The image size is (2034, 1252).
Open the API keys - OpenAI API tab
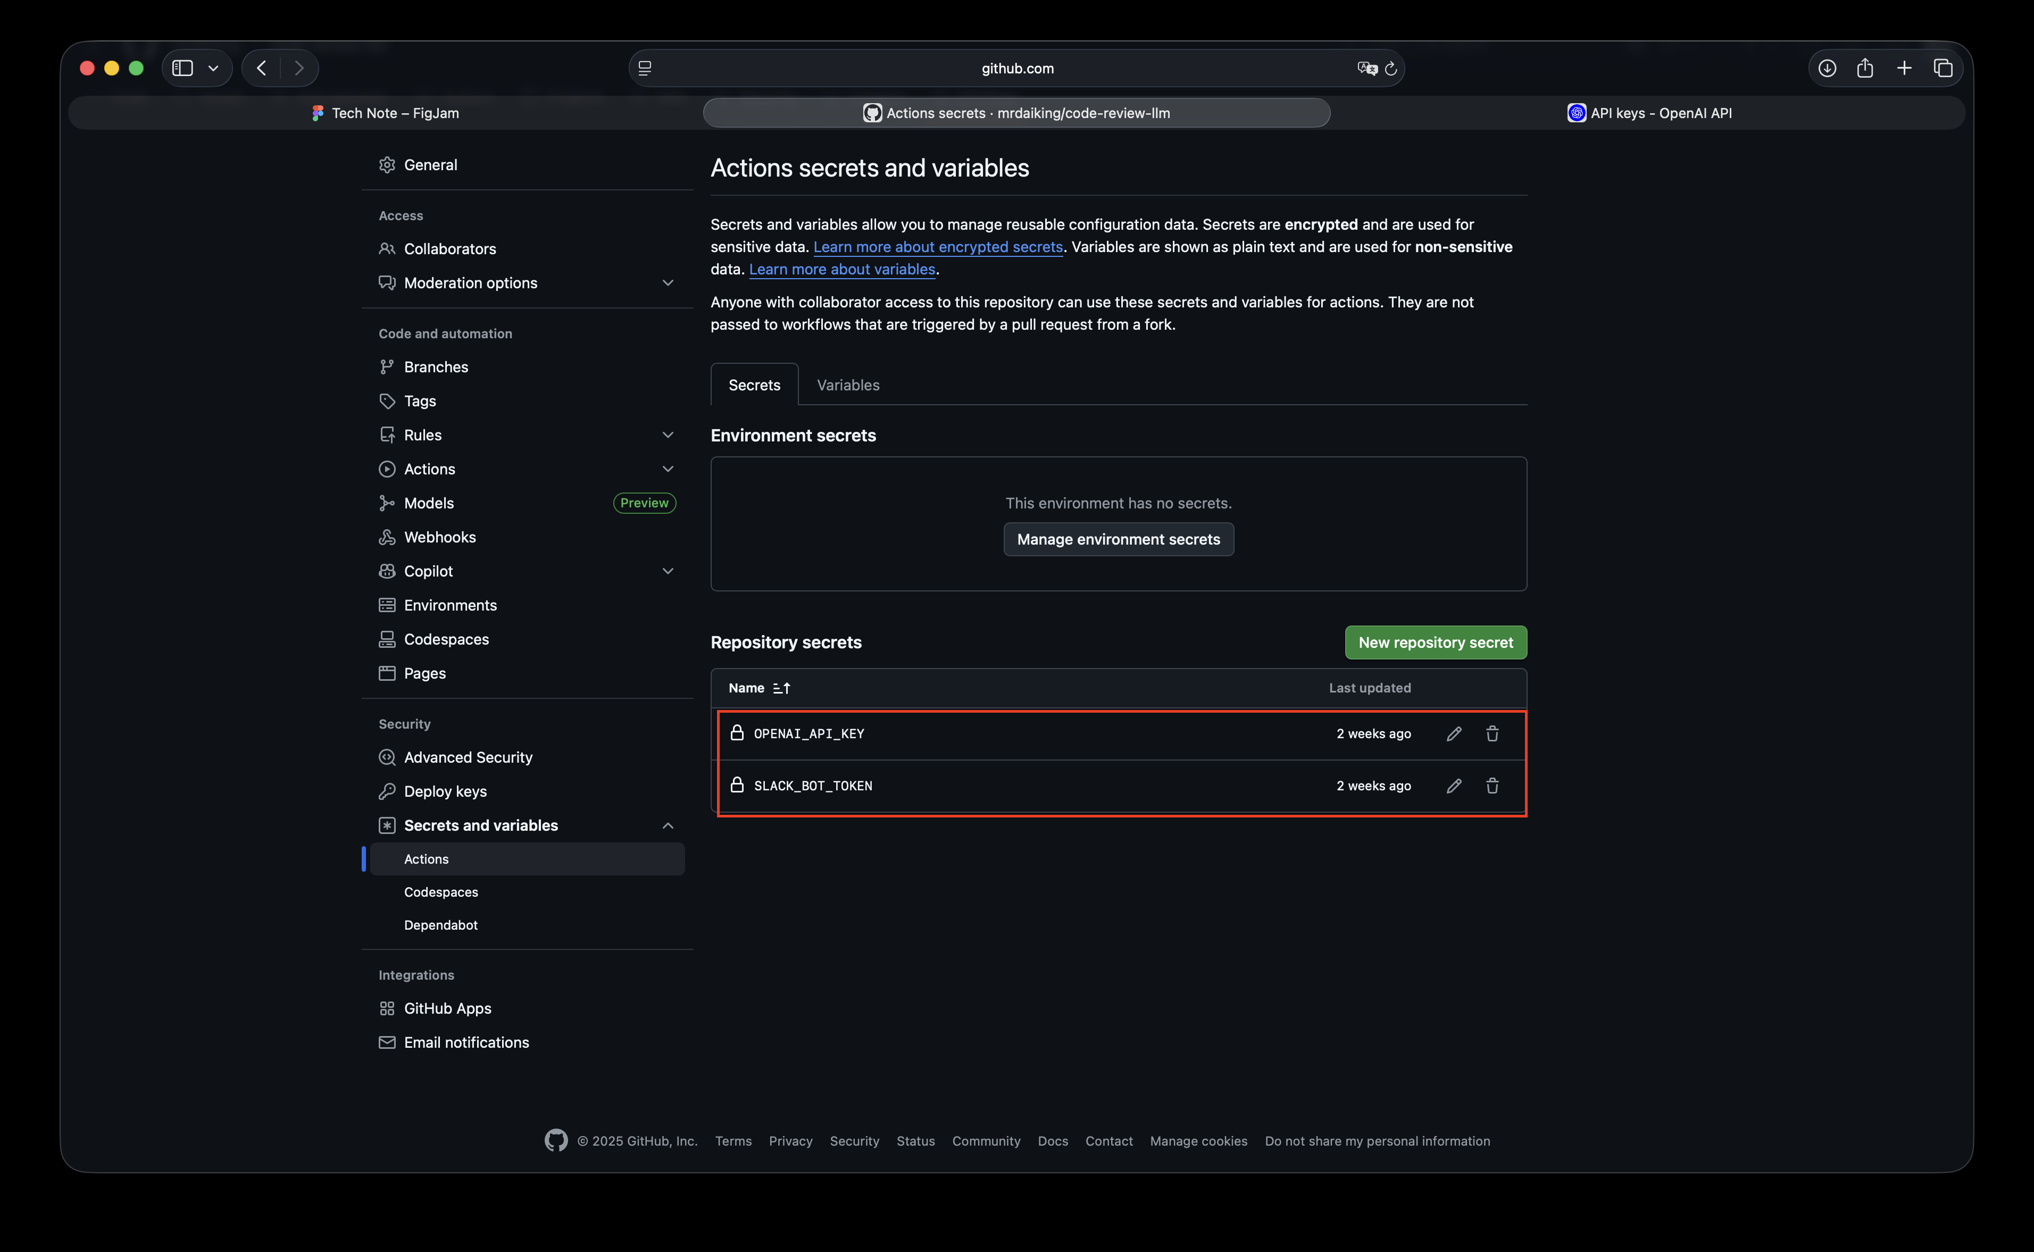[1650, 113]
